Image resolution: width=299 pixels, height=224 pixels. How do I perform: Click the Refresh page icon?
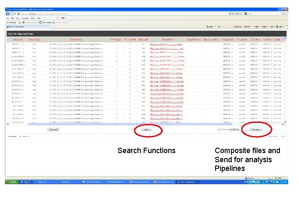click(237, 14)
